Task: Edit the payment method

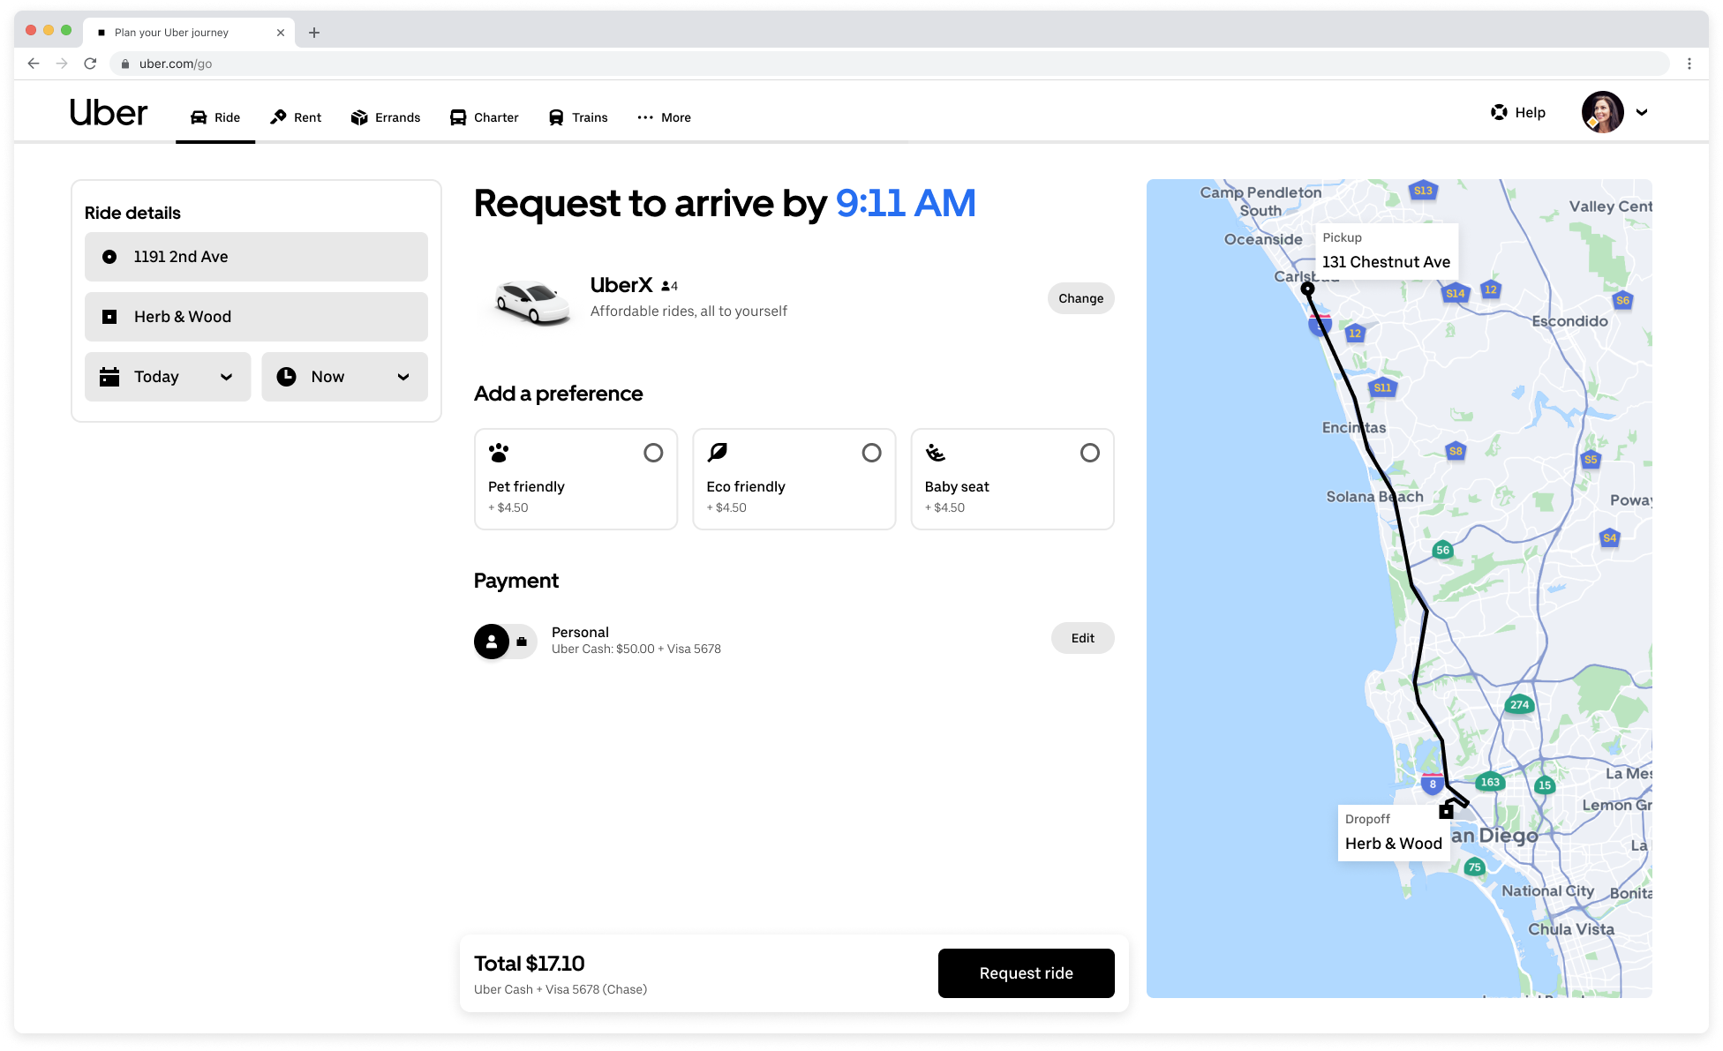Action: (x=1083, y=638)
